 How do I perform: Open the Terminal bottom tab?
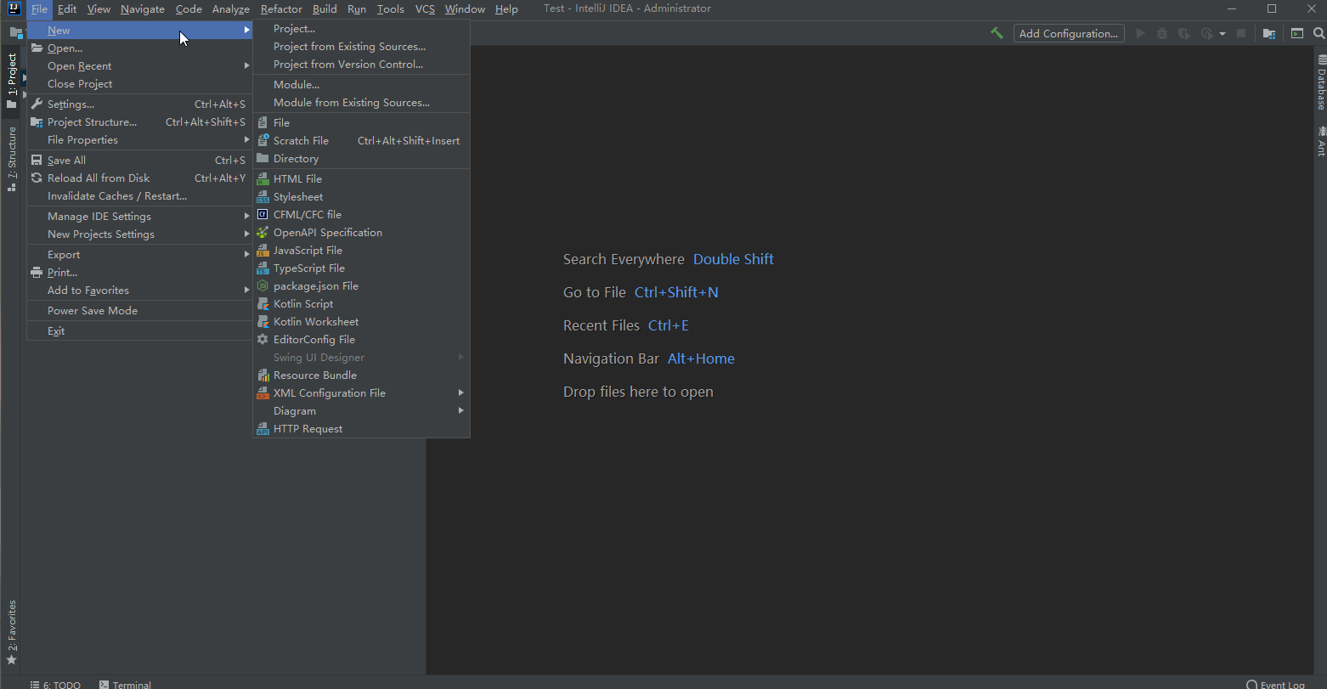click(x=125, y=685)
